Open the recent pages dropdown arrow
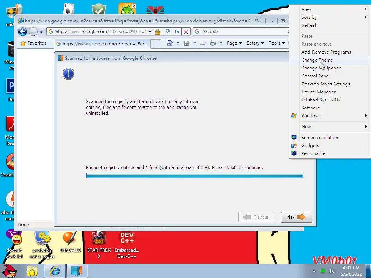 tap(41, 32)
